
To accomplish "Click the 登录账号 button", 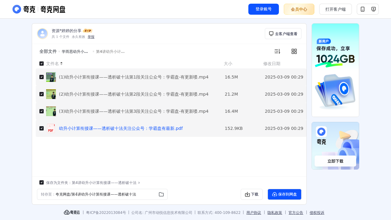I will 264,9.
